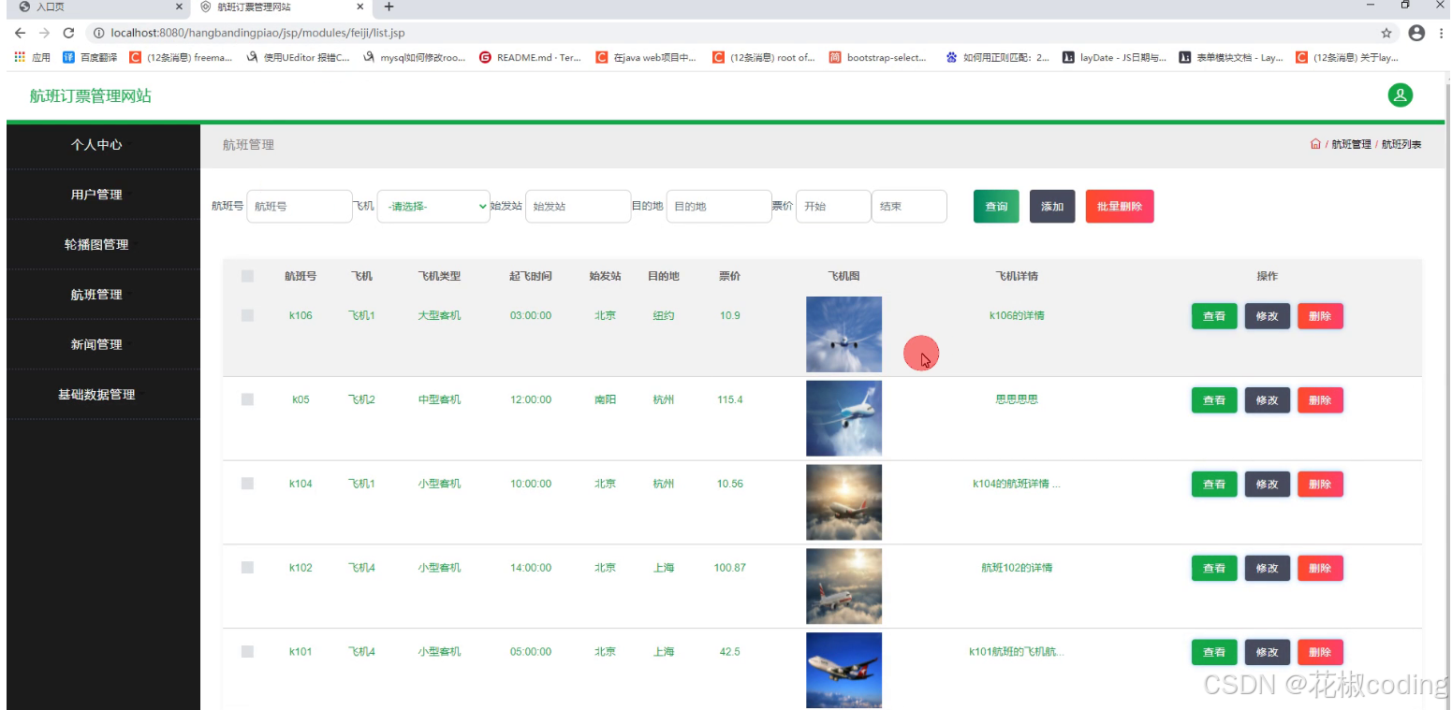This screenshot has height=710, width=1452.
Task: Focus the 票价 结束 input field
Action: pos(909,207)
